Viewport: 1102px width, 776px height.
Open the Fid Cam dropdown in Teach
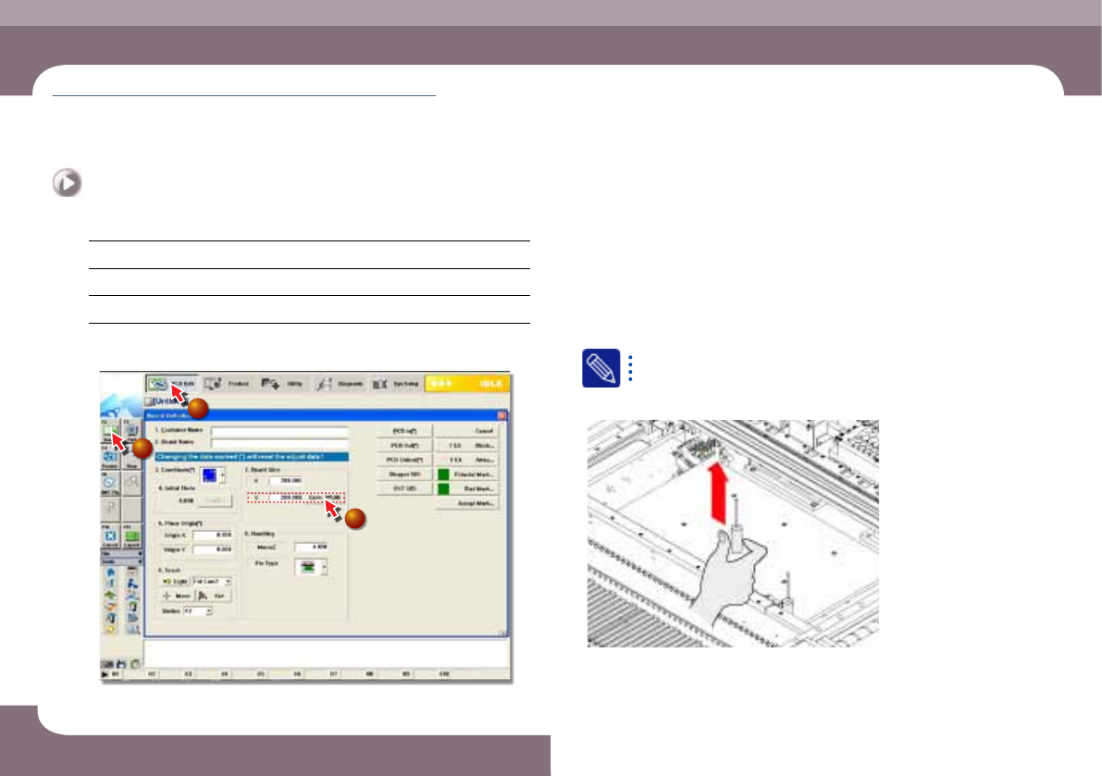[x=228, y=582]
